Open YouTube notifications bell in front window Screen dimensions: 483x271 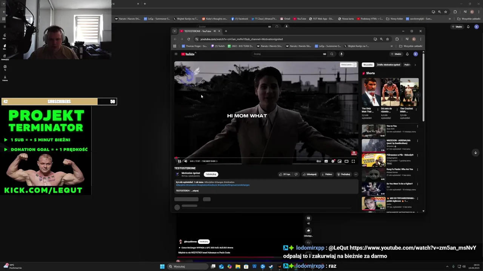tap(407, 54)
